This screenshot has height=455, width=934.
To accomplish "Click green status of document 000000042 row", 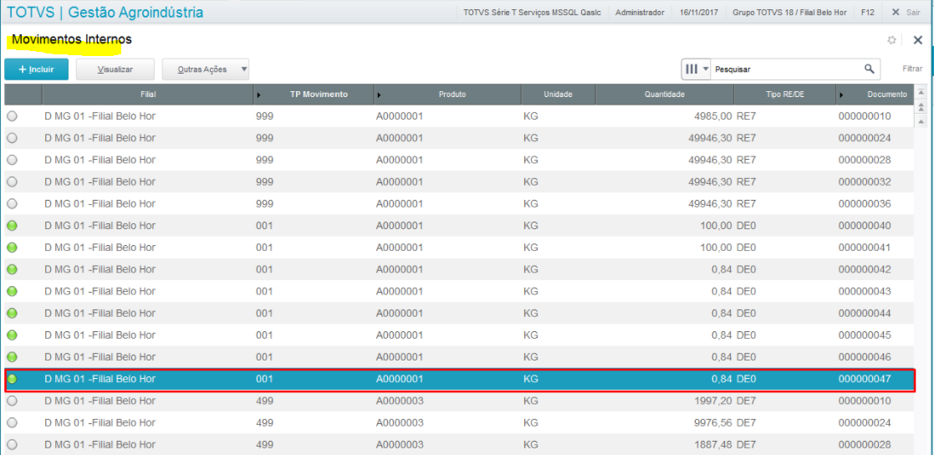I will click(x=12, y=269).
